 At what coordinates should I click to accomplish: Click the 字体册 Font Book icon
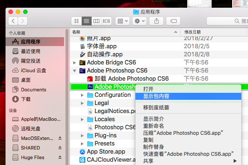[82, 46]
